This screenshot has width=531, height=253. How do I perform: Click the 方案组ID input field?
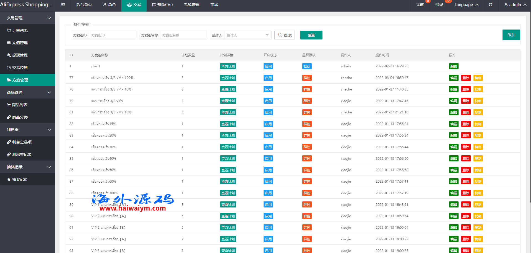[x=112, y=35]
